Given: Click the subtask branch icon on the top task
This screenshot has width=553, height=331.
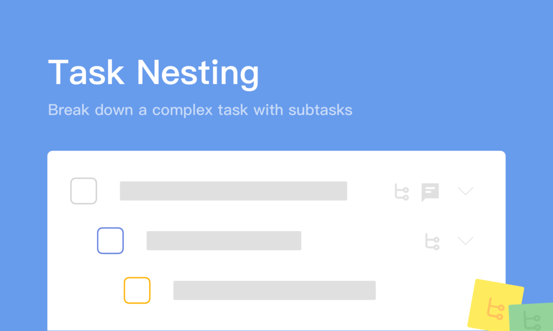Looking at the screenshot, I should (x=401, y=192).
